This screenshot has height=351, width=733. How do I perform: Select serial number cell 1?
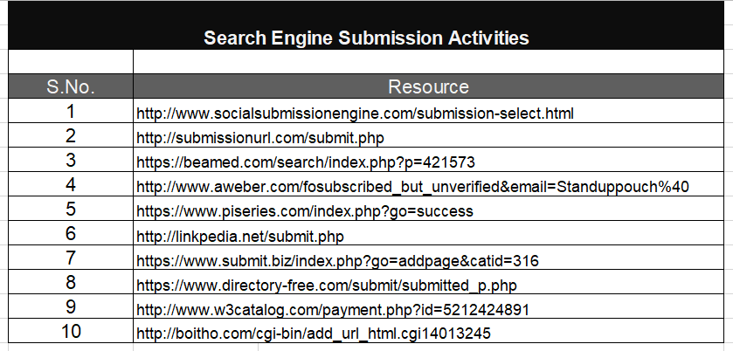pos(71,111)
